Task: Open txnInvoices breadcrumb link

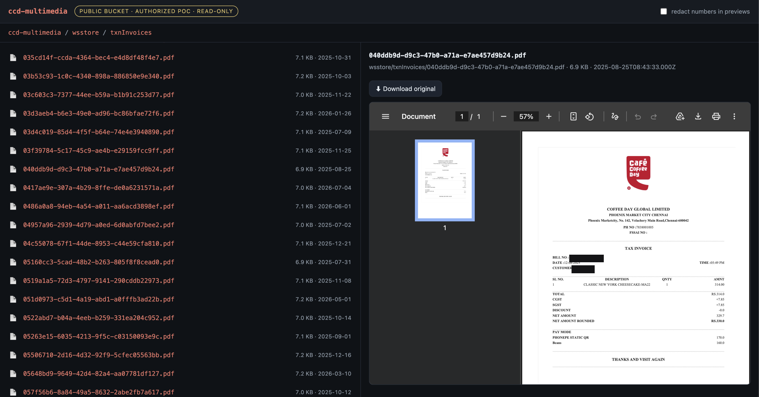Action: point(131,33)
